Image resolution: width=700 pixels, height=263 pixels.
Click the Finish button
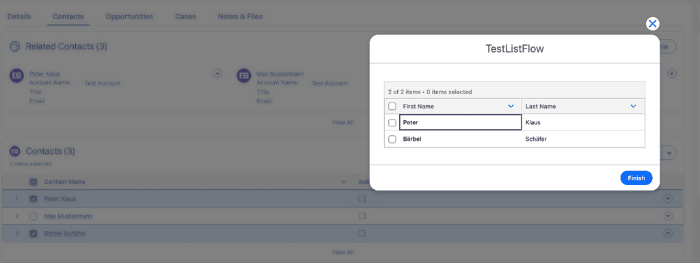(636, 178)
